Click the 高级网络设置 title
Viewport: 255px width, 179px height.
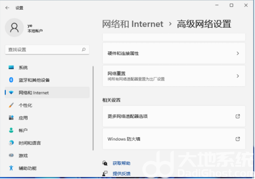(204, 24)
